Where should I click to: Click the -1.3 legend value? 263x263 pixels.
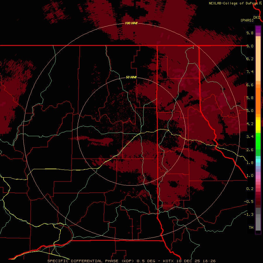249,214
